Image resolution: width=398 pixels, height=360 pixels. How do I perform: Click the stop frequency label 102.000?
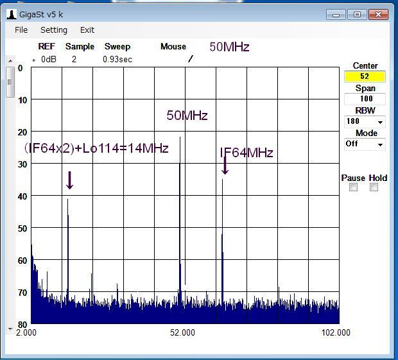coord(336,332)
